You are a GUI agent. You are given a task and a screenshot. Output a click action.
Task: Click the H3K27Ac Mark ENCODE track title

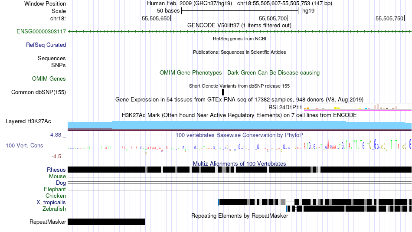[x=239, y=115]
